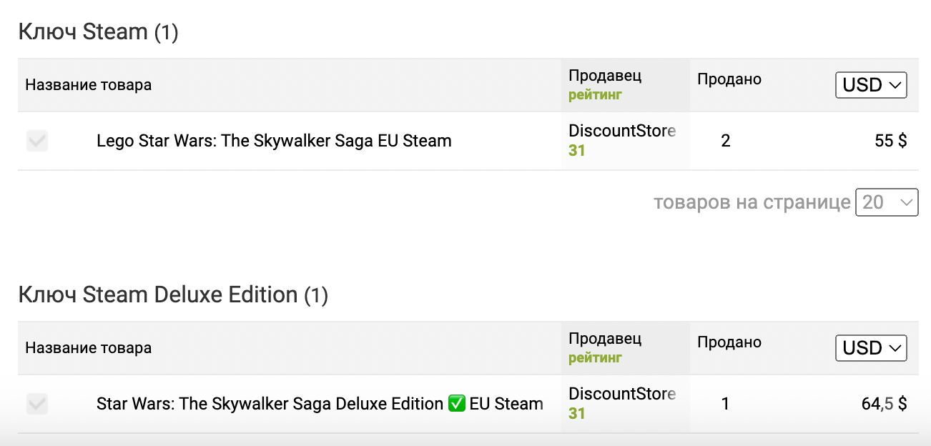Sort by Продано in the Deluxe Edition table
Screen dimensions: 931x446
(729, 342)
